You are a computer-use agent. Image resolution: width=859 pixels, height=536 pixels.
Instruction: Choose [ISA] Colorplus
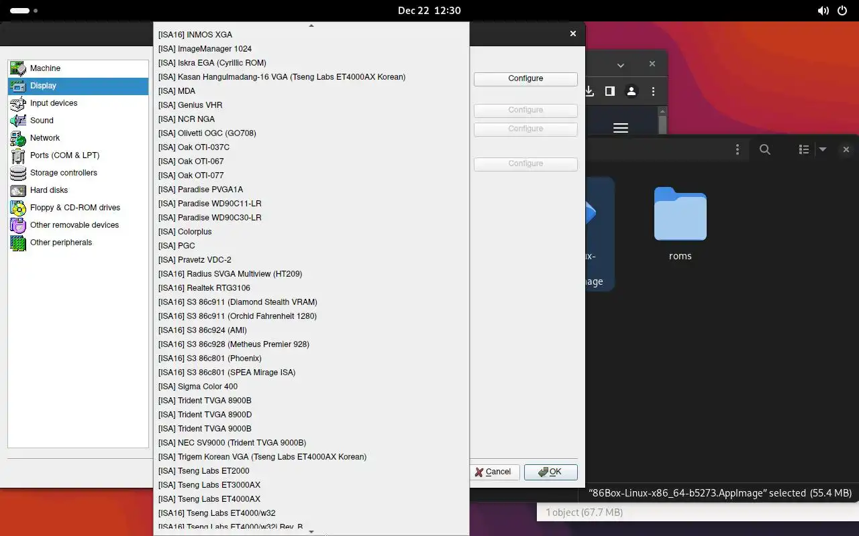311,232
